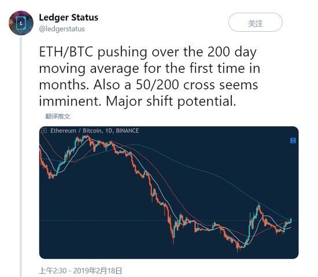Translate the tweet via 翻译推文 link
318x277 pixels.
pyautogui.click(x=58, y=116)
